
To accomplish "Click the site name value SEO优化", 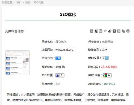I will (61, 42).
